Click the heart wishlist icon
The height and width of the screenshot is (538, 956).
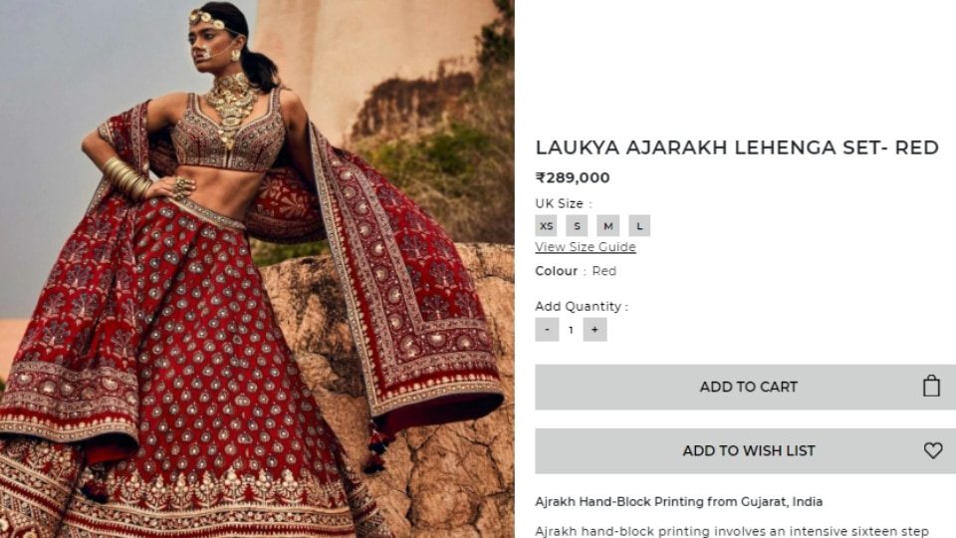tap(933, 450)
